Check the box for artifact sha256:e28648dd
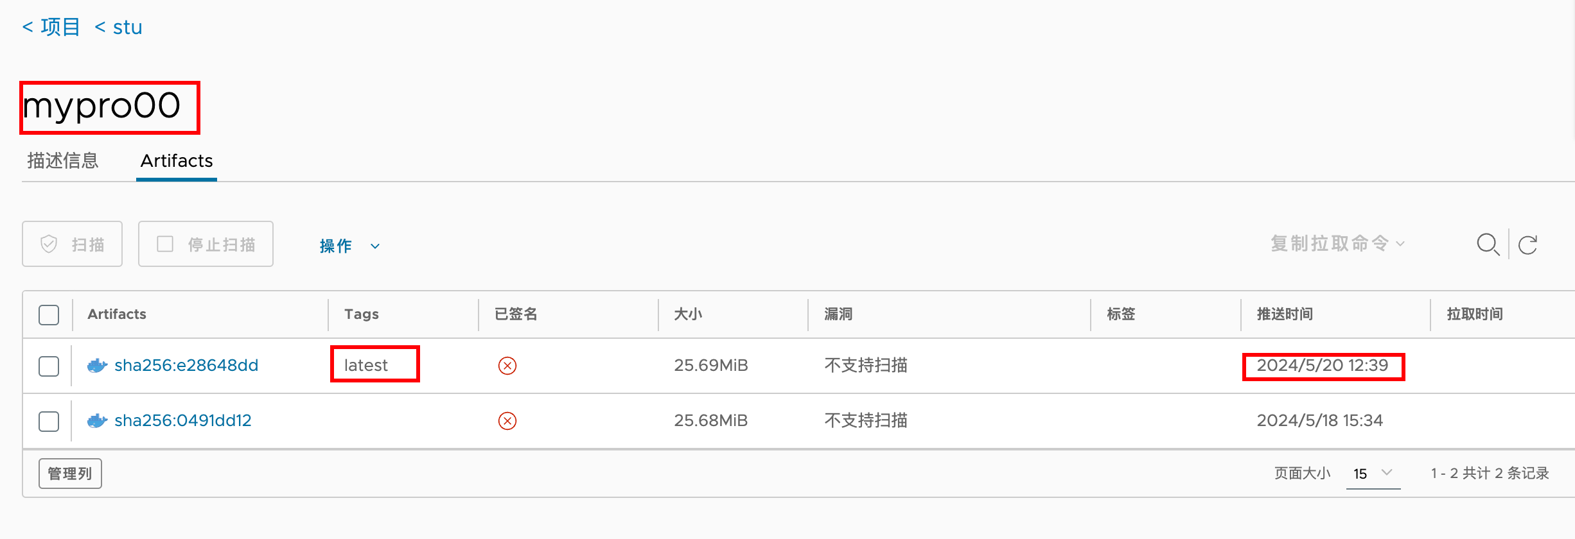The height and width of the screenshot is (539, 1575). point(49,366)
